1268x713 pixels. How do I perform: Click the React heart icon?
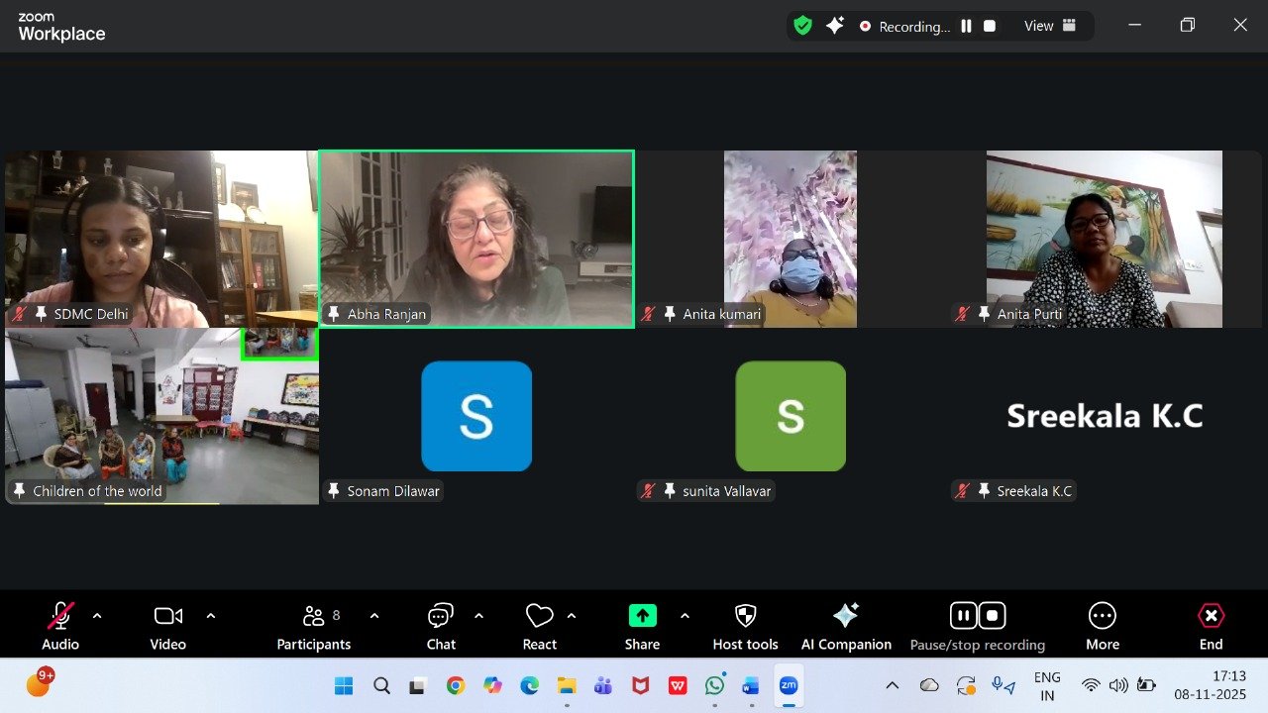(539, 626)
